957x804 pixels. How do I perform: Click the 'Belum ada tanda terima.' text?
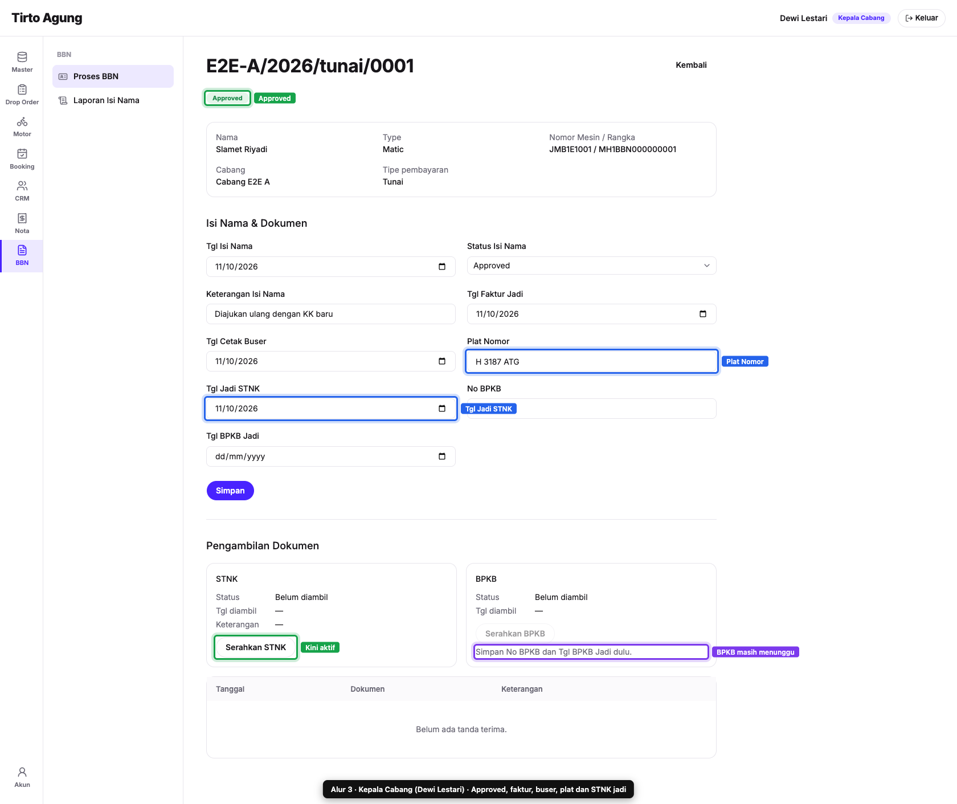[461, 729]
